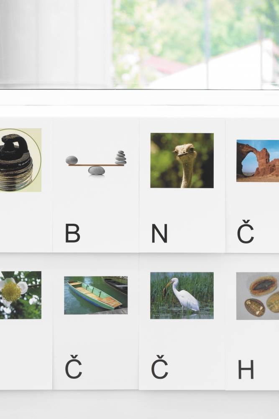This screenshot has width=279, height=419.
Task: Click the ostrich head photo
Action: point(182,160)
